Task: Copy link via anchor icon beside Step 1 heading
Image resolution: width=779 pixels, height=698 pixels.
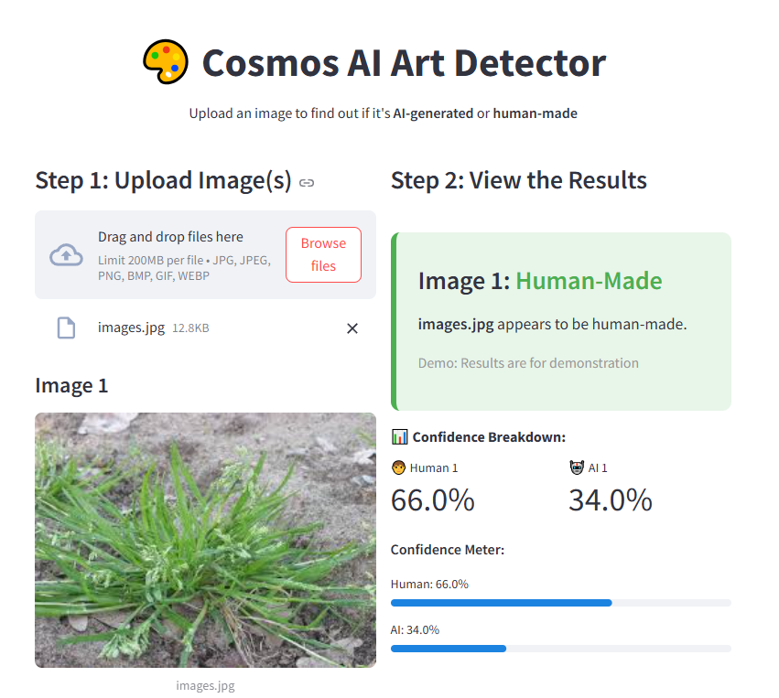Action: (x=307, y=183)
